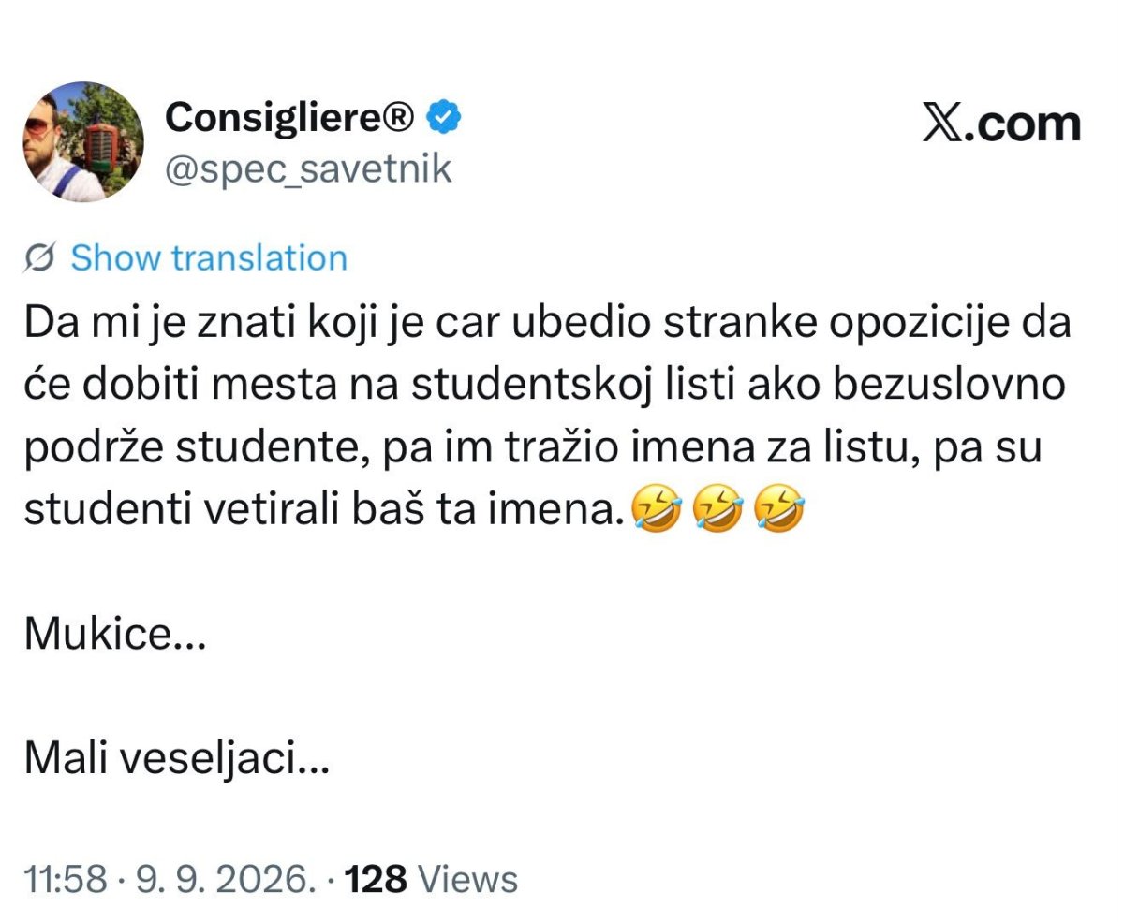The image size is (1124, 922).
Task: Click the "Mukice..." line
Action: (x=114, y=637)
